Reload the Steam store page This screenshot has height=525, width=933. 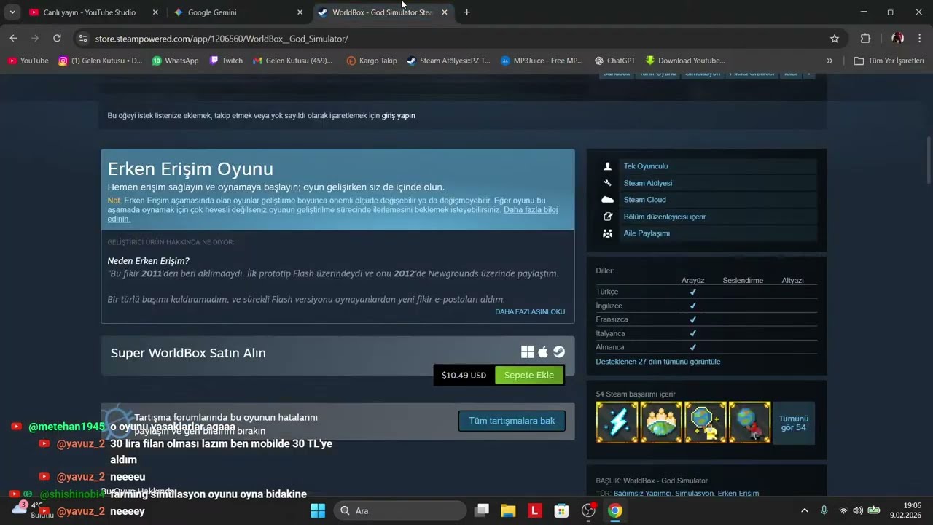57,39
